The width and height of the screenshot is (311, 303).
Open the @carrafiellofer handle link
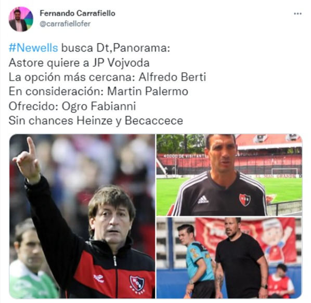tap(65, 24)
